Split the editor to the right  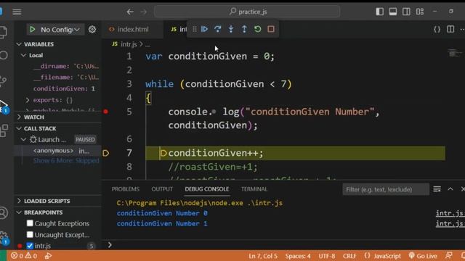point(450,29)
